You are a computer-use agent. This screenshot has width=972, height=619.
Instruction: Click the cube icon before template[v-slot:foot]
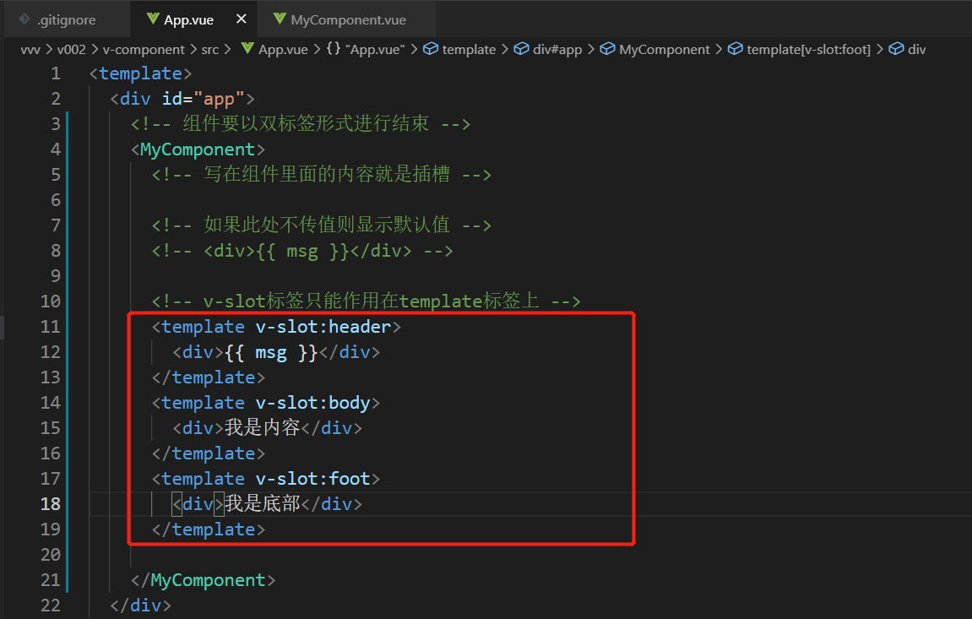[x=736, y=49]
